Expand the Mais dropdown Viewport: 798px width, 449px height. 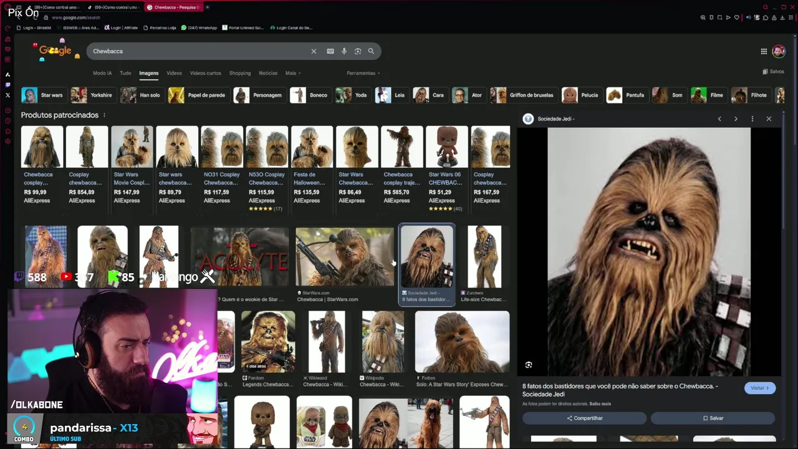293,73
